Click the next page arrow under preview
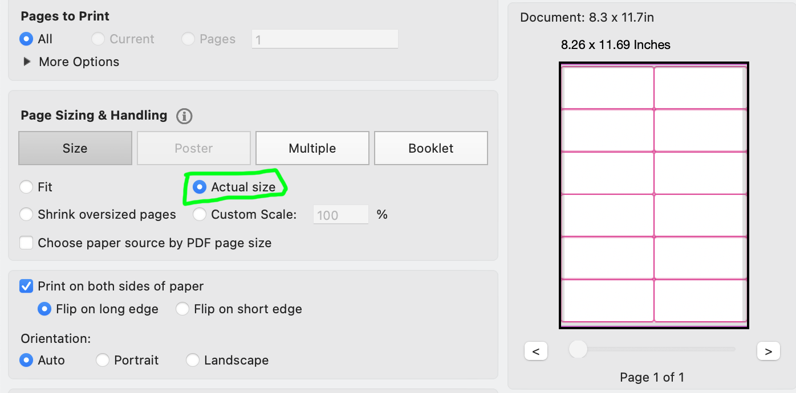Screen dimensions: 796x393 769,351
